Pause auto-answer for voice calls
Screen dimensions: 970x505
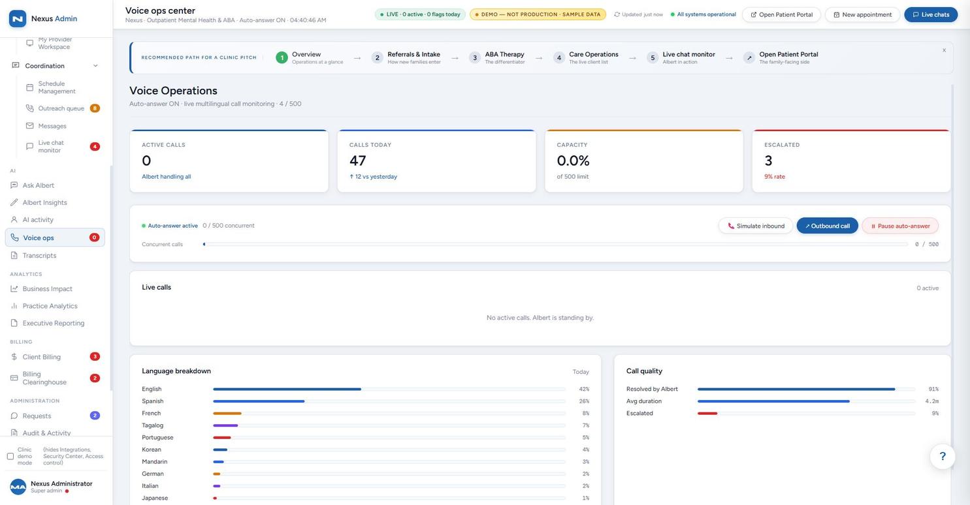[900, 226]
